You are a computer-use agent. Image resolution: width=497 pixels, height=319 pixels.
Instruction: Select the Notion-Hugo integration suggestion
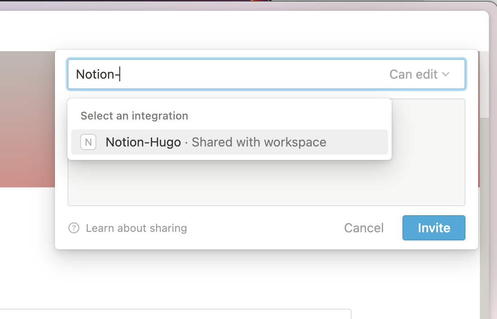pyautogui.click(x=230, y=142)
